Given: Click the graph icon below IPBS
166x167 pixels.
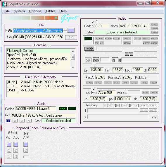Looking at the screenshot, I should 88,60.
